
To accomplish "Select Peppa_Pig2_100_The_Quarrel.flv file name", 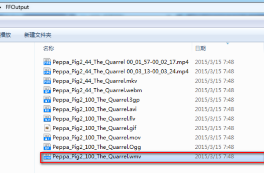I will (x=94, y=119).
